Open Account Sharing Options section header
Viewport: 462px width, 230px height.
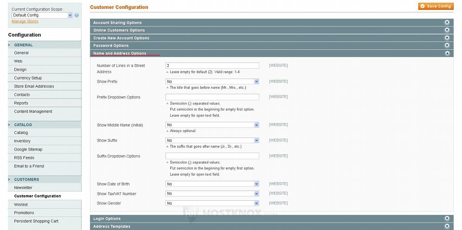pyautogui.click(x=272, y=22)
